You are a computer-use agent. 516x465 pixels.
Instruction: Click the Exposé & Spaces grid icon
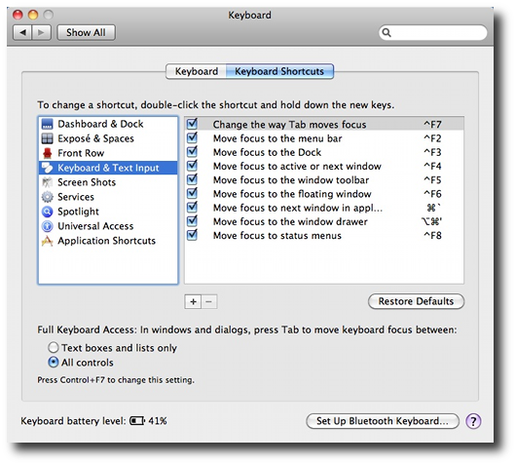click(47, 138)
